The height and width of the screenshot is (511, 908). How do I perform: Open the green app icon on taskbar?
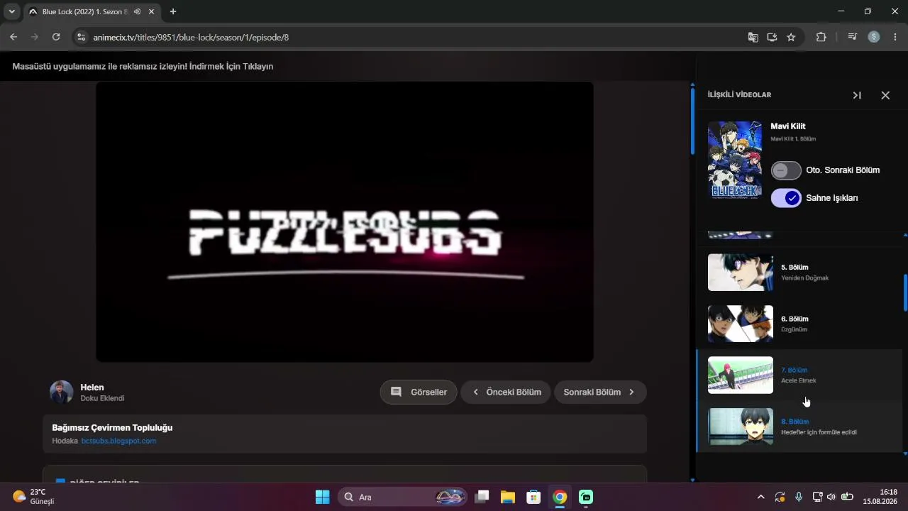tap(586, 497)
